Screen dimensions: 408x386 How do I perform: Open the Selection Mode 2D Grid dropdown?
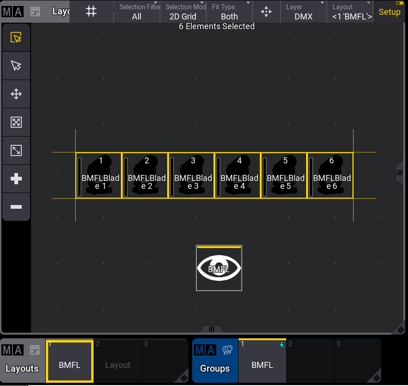(183, 12)
